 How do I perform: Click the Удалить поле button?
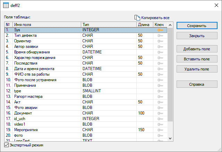[x=197, y=69]
